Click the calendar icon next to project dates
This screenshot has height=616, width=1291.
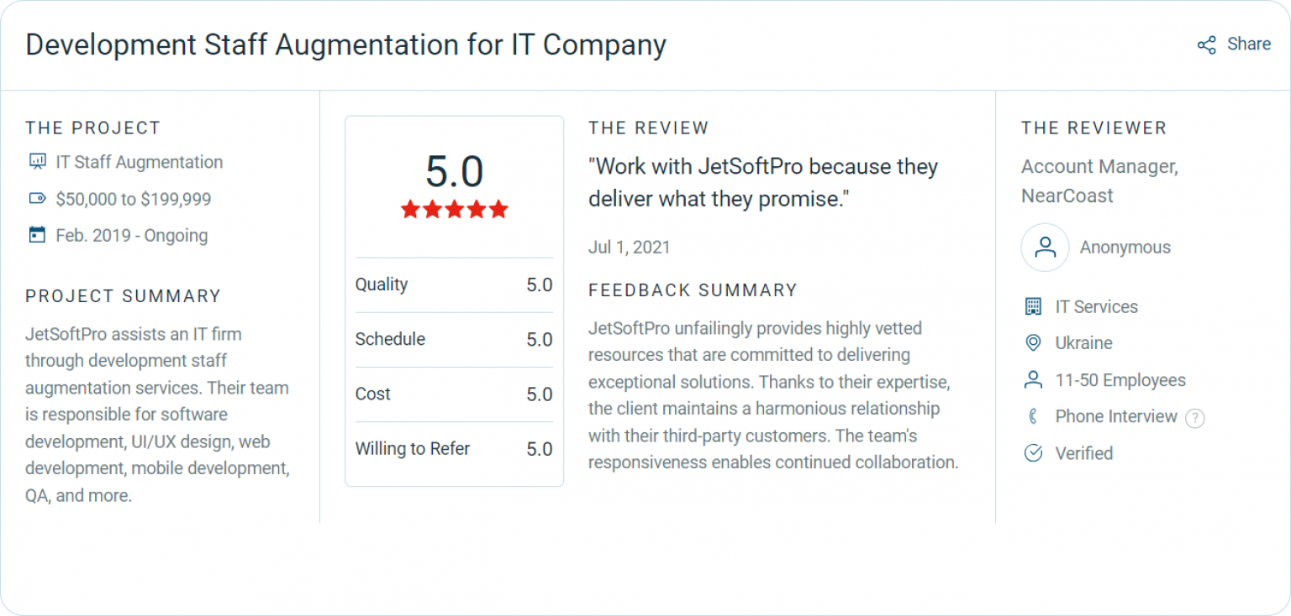point(37,236)
